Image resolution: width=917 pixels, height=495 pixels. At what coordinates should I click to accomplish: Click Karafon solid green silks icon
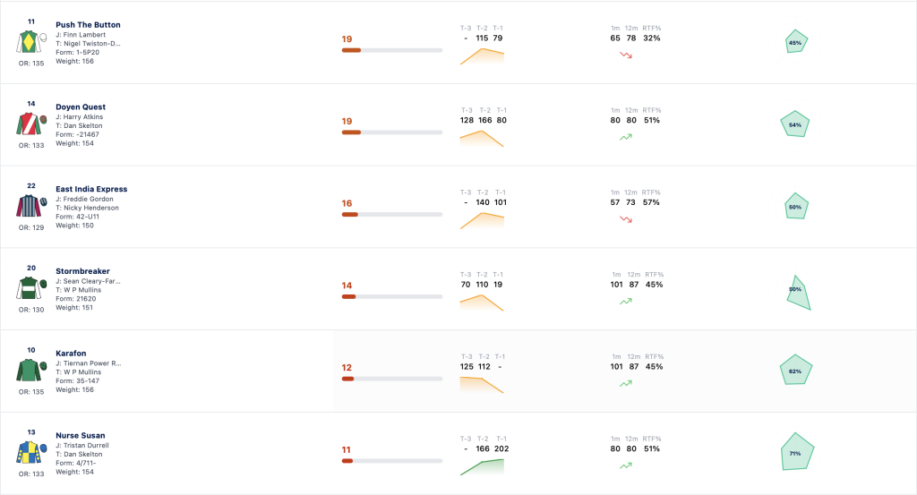click(x=31, y=371)
